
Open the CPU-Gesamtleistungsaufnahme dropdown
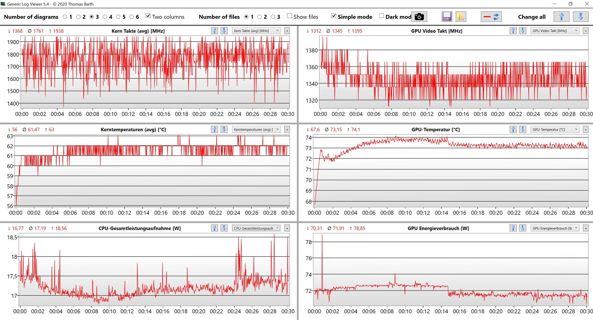click(256, 228)
